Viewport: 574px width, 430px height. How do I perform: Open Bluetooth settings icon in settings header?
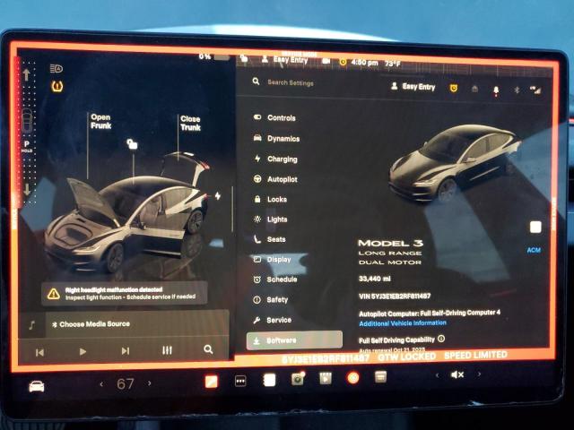(x=517, y=90)
